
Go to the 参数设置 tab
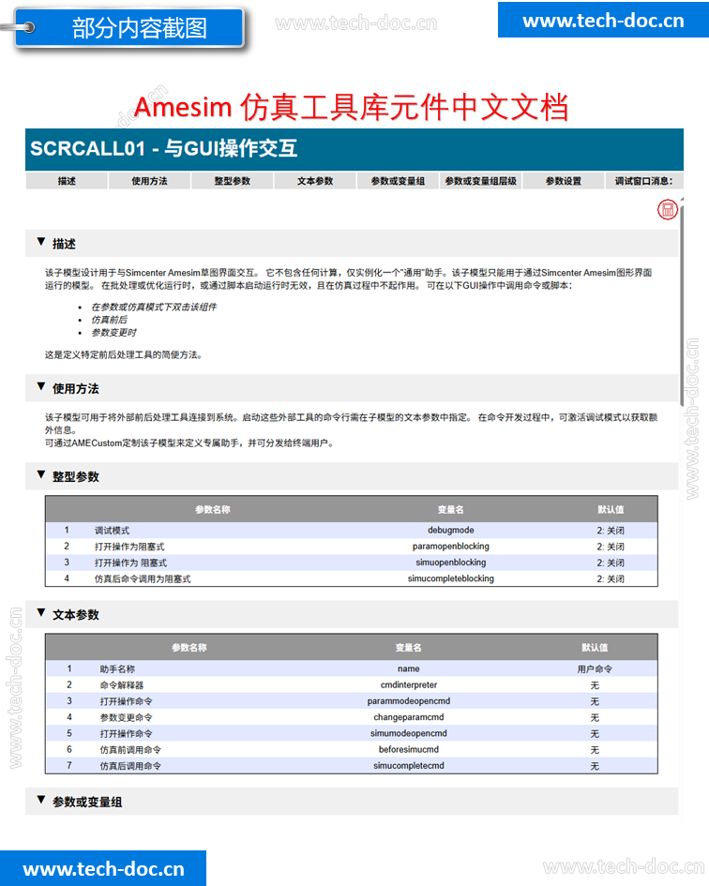(x=563, y=181)
